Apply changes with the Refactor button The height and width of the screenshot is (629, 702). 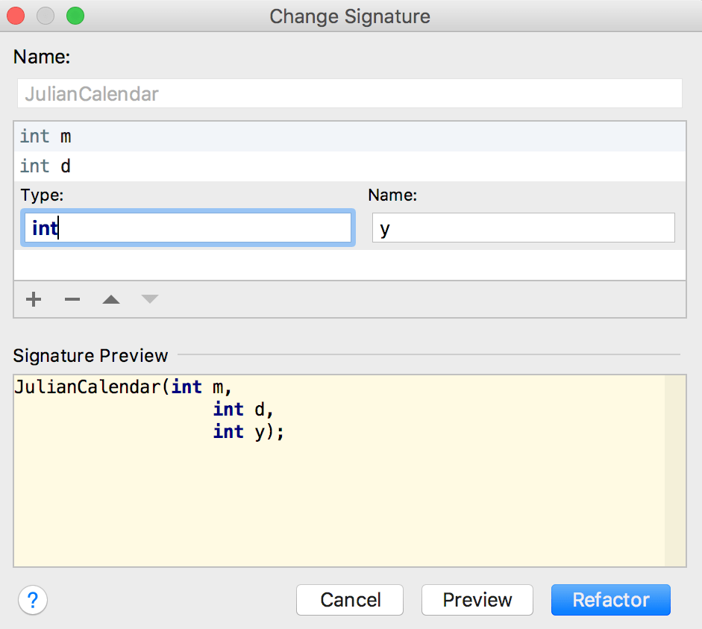click(610, 600)
